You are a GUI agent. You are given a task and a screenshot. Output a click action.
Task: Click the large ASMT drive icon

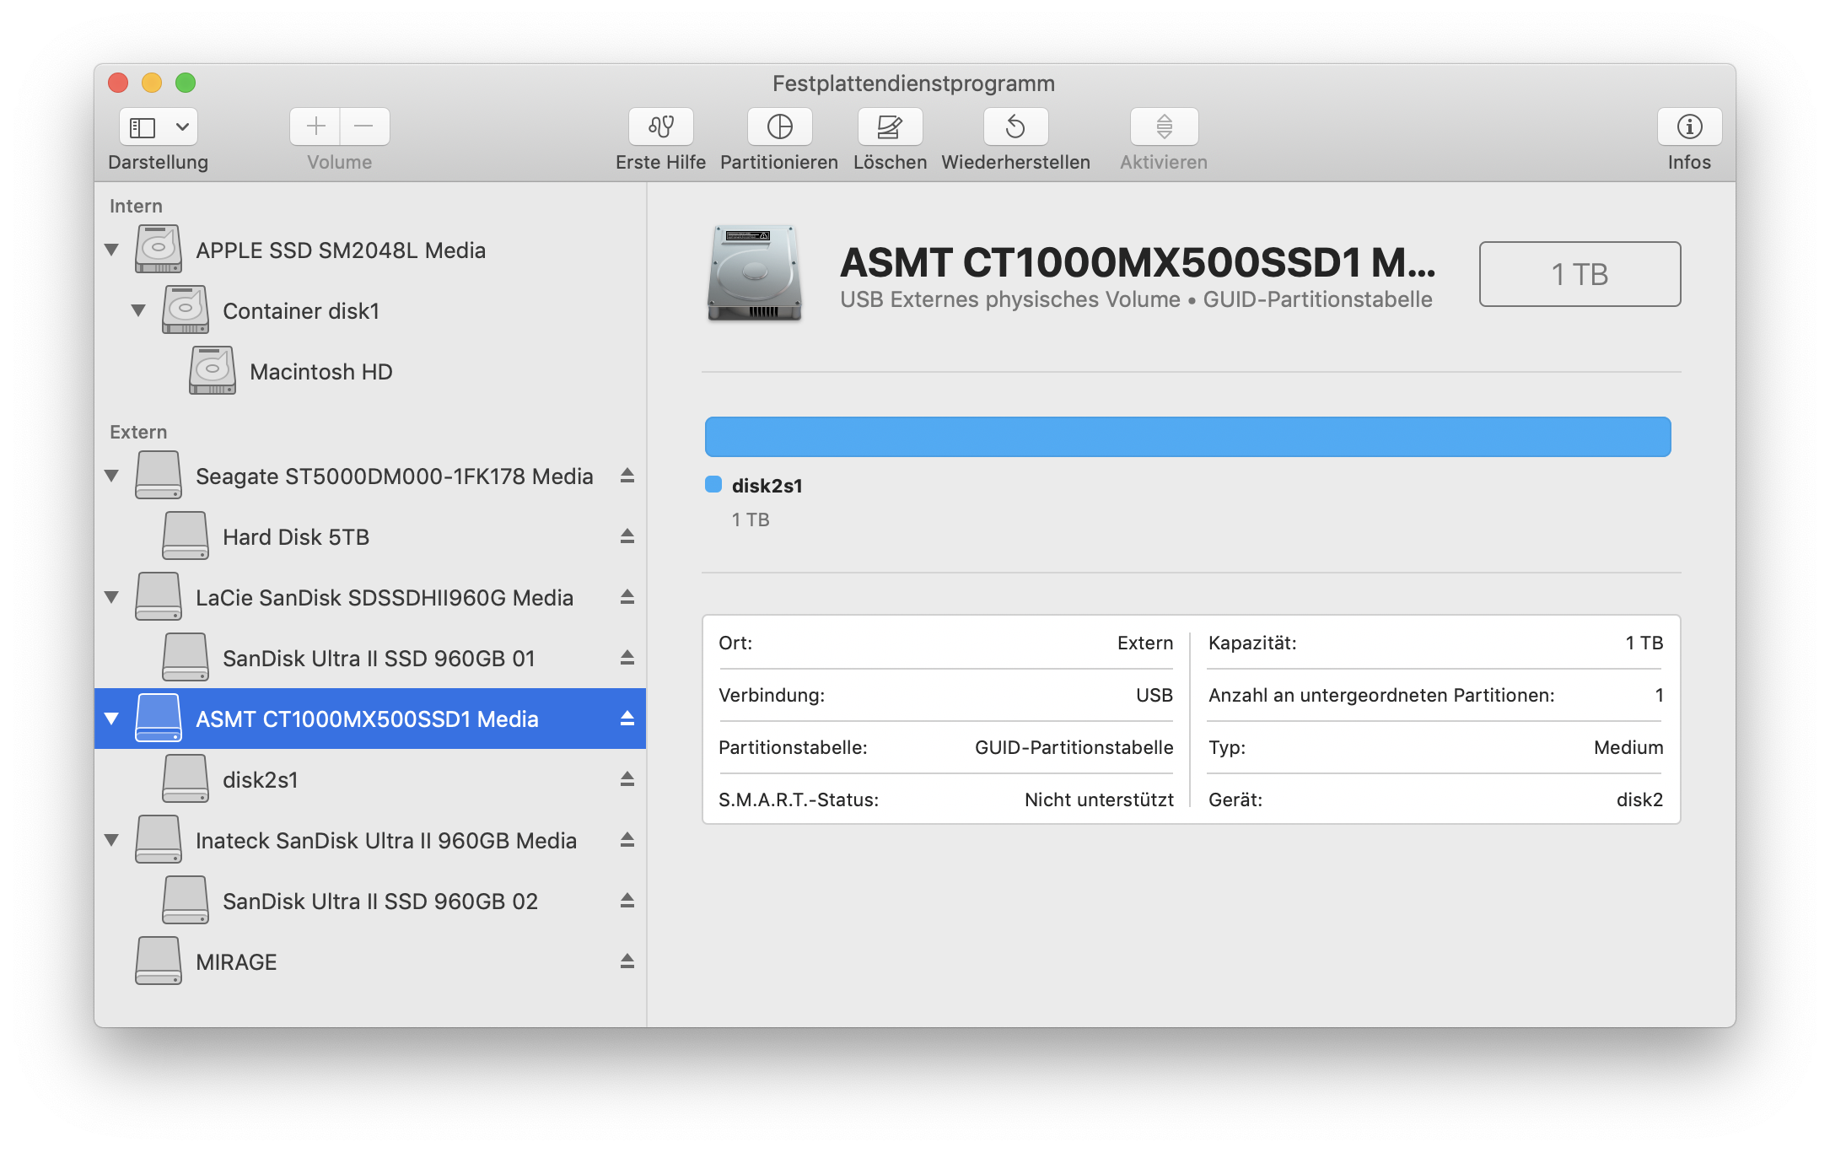[755, 272]
